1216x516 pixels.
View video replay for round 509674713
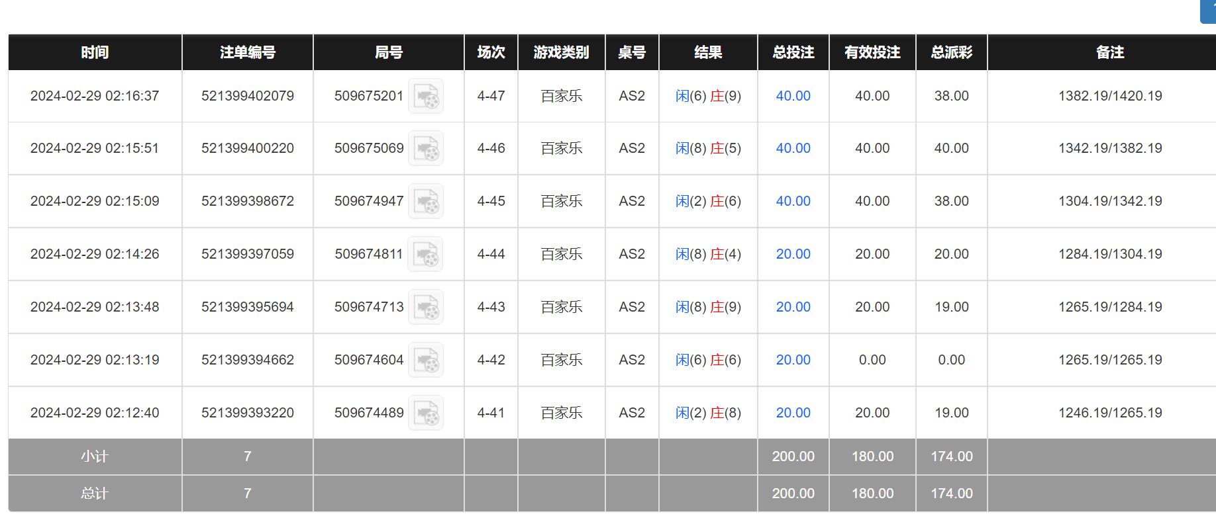(x=425, y=307)
